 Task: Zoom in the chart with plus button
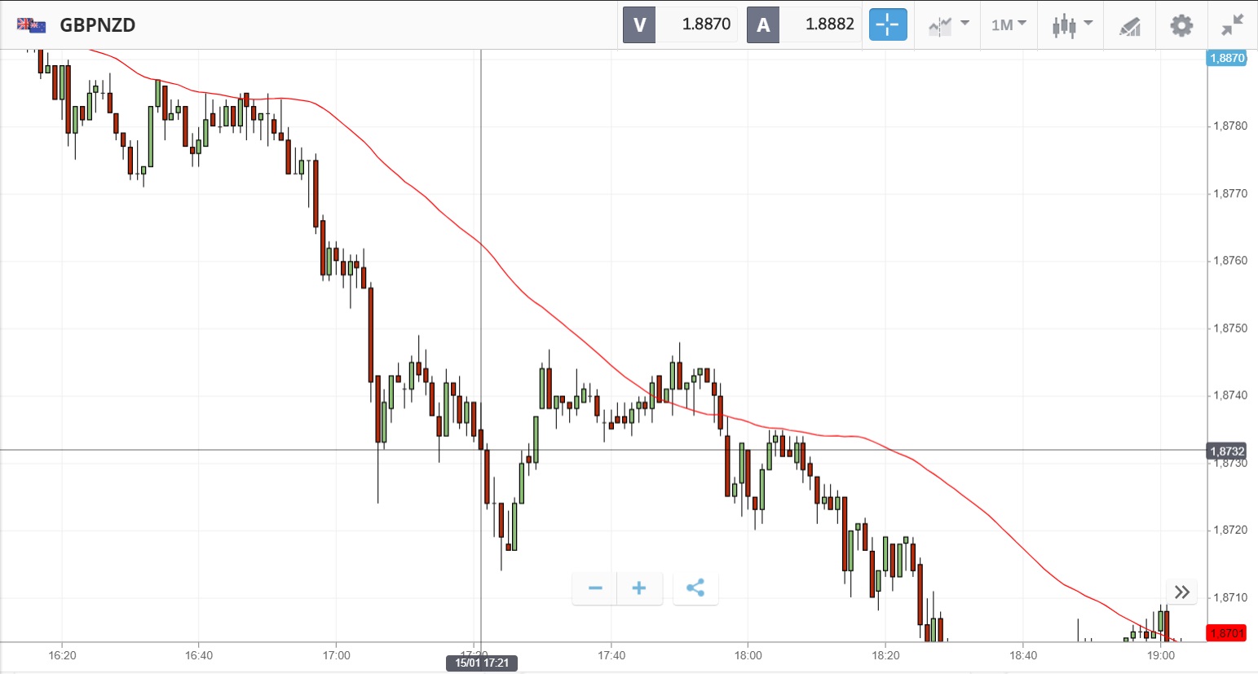[x=639, y=588]
